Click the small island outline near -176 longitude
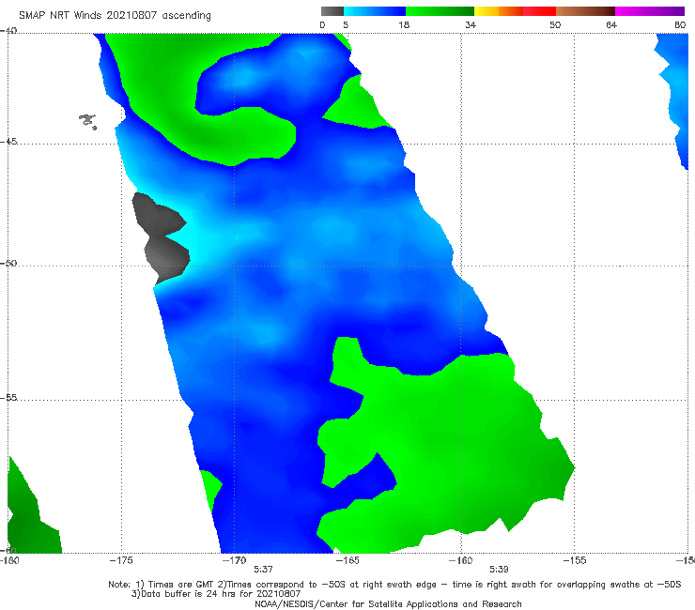 (x=87, y=121)
